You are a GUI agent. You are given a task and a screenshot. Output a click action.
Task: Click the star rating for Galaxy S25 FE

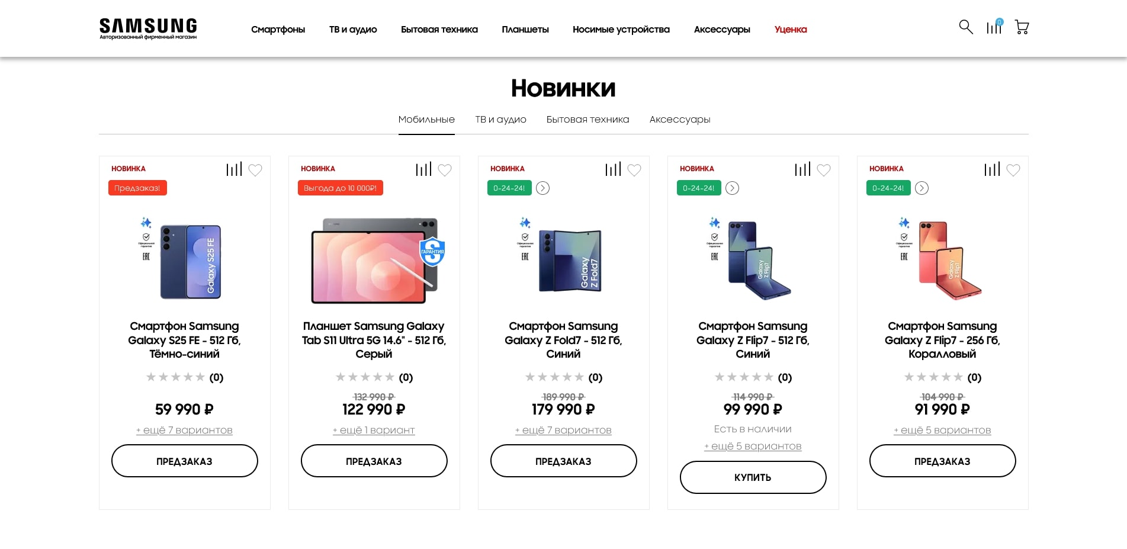[175, 377]
